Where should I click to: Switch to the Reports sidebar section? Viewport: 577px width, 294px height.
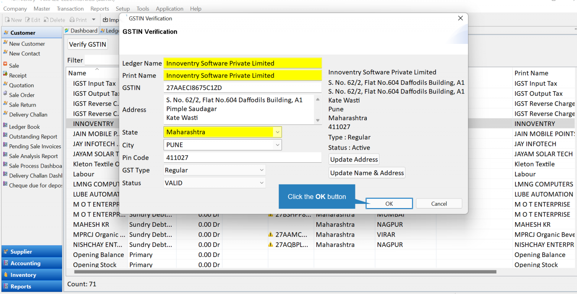pyautogui.click(x=32, y=286)
